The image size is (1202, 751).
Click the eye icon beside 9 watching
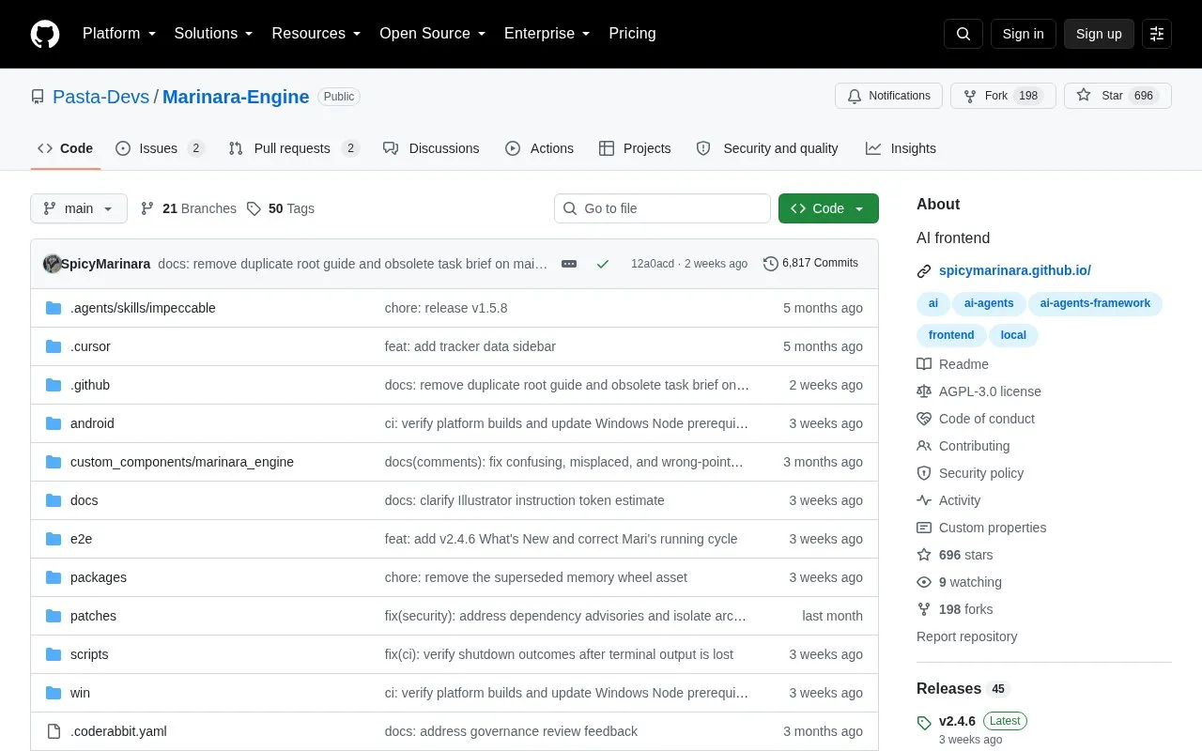(924, 582)
